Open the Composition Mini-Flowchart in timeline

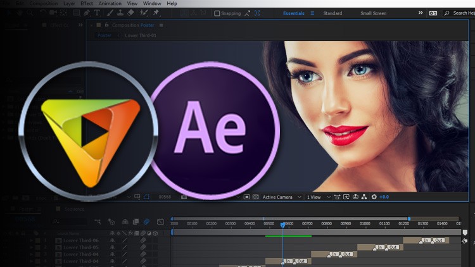tap(98, 222)
